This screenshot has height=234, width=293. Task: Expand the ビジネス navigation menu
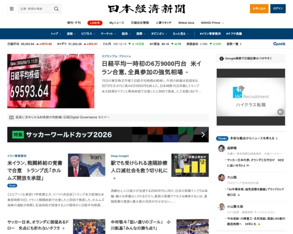coord(88,34)
